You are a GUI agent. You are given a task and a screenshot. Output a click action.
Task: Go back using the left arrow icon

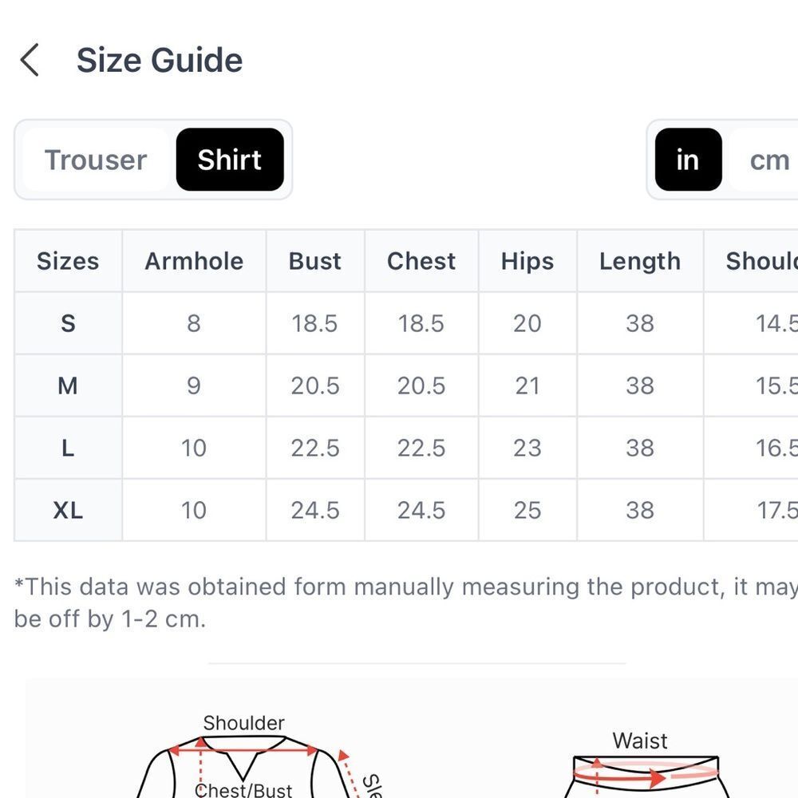30,60
